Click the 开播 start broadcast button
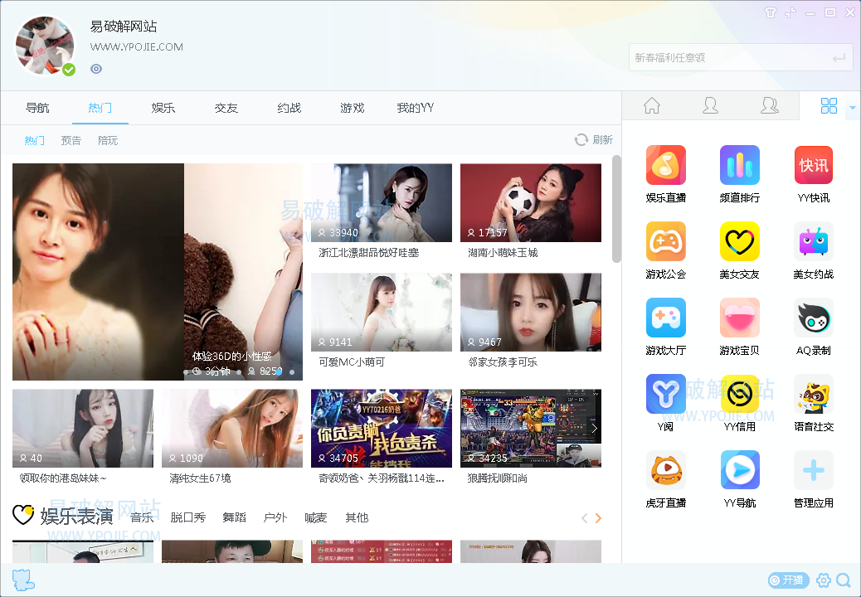This screenshot has width=861, height=597. tap(788, 580)
